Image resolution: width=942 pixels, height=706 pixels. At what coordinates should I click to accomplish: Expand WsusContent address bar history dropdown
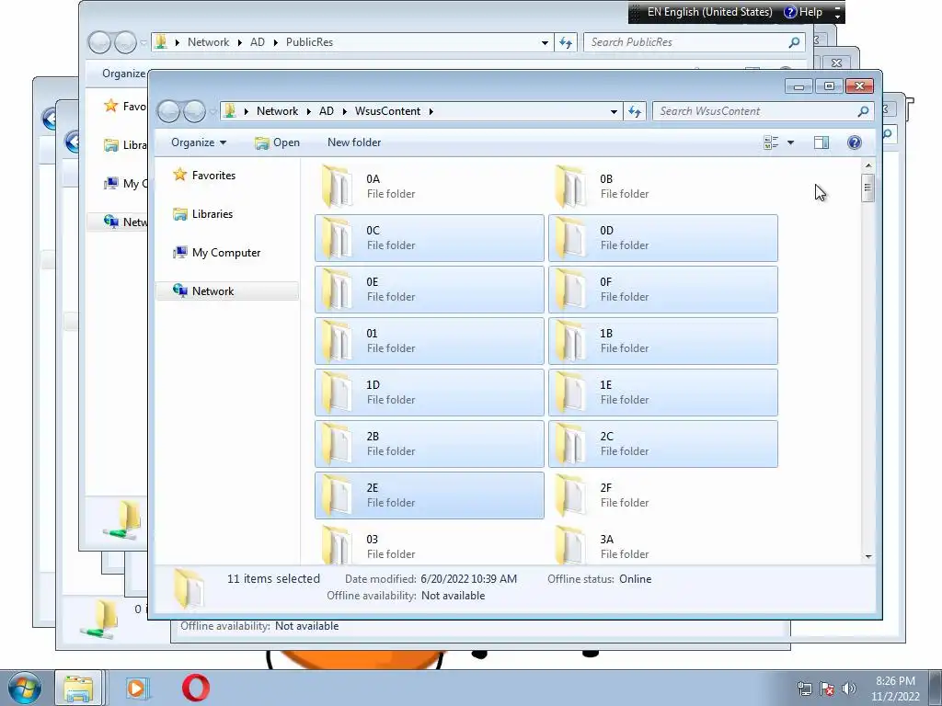[614, 111]
